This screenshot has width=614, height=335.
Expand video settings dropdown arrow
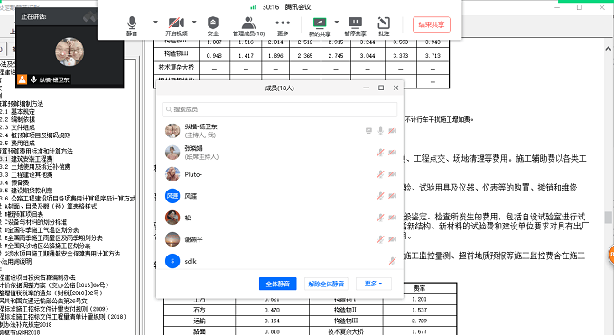point(194,22)
